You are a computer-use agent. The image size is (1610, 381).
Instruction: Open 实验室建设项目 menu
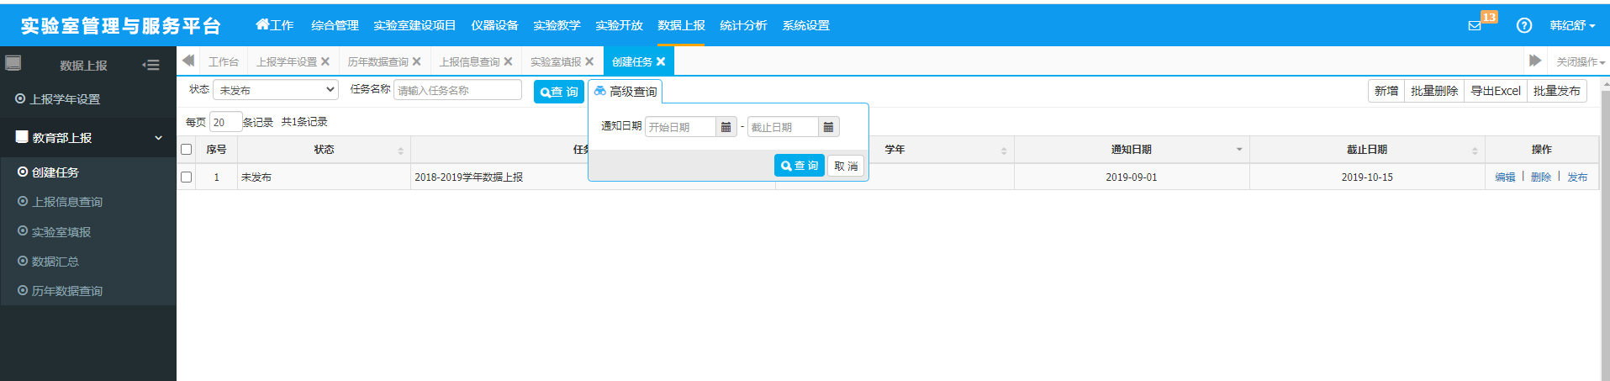click(414, 25)
